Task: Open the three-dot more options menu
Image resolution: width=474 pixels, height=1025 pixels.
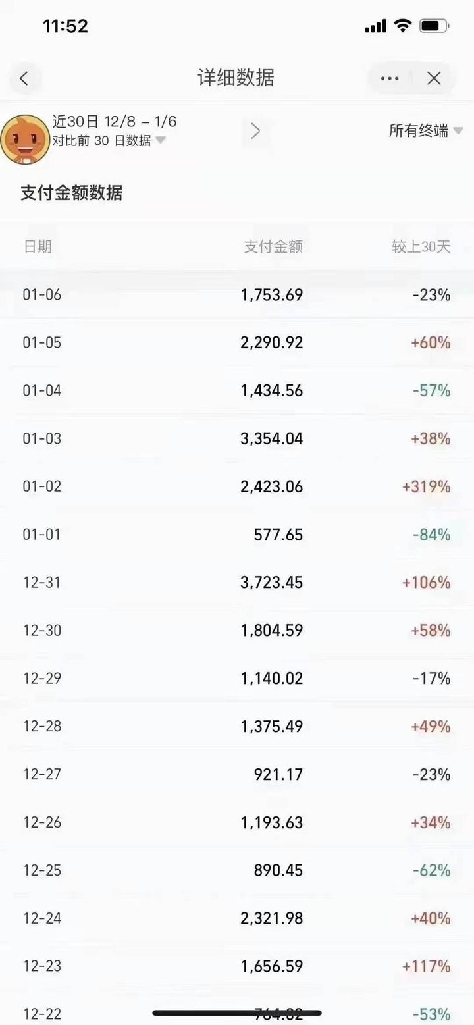Action: (x=390, y=78)
